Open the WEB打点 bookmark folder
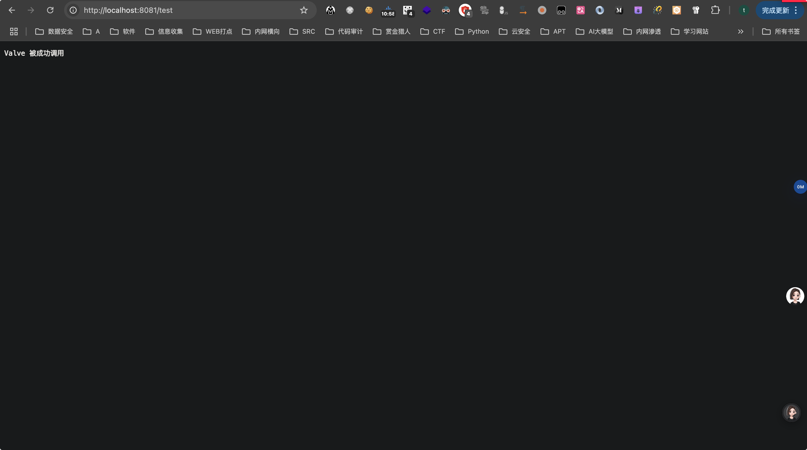The height and width of the screenshot is (450, 807). click(x=212, y=31)
